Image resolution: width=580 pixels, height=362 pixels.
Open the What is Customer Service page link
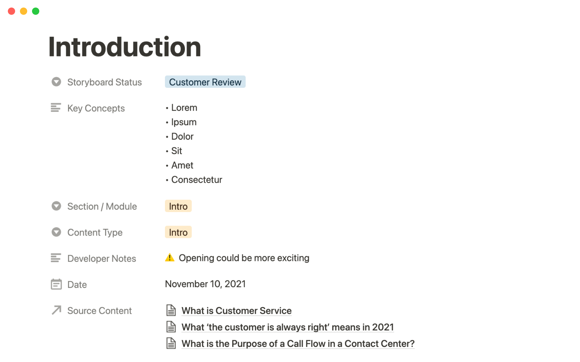[236, 311]
